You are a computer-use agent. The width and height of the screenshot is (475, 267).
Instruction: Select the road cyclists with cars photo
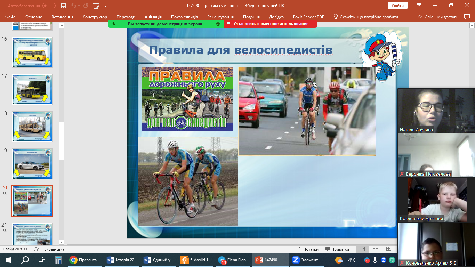[307, 111]
